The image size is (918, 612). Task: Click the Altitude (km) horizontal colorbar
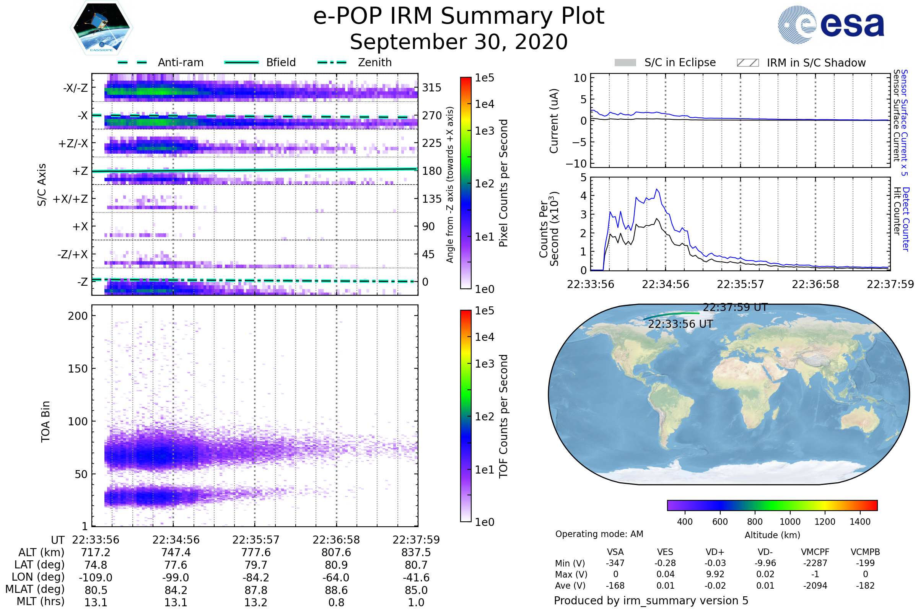click(772, 505)
